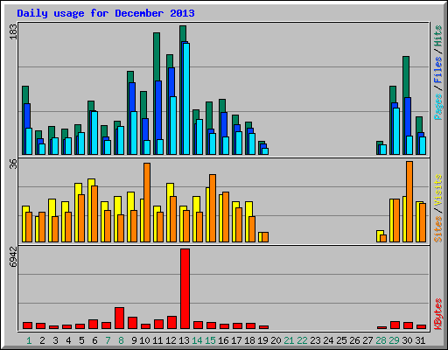This screenshot has width=448, height=350.
Task: Click the 'Files' legend label
Action: tap(438, 70)
